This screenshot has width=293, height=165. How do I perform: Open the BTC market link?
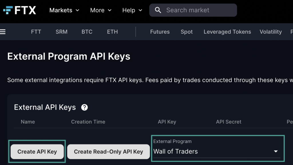87,32
